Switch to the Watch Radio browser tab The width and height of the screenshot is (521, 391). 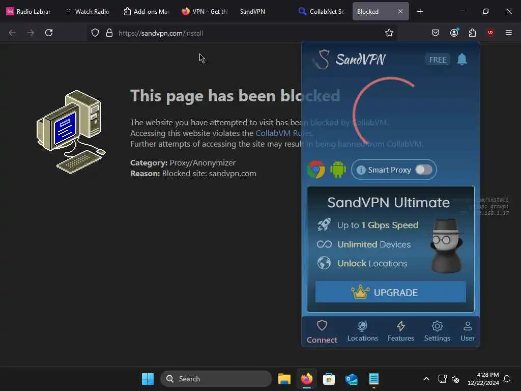(x=88, y=12)
